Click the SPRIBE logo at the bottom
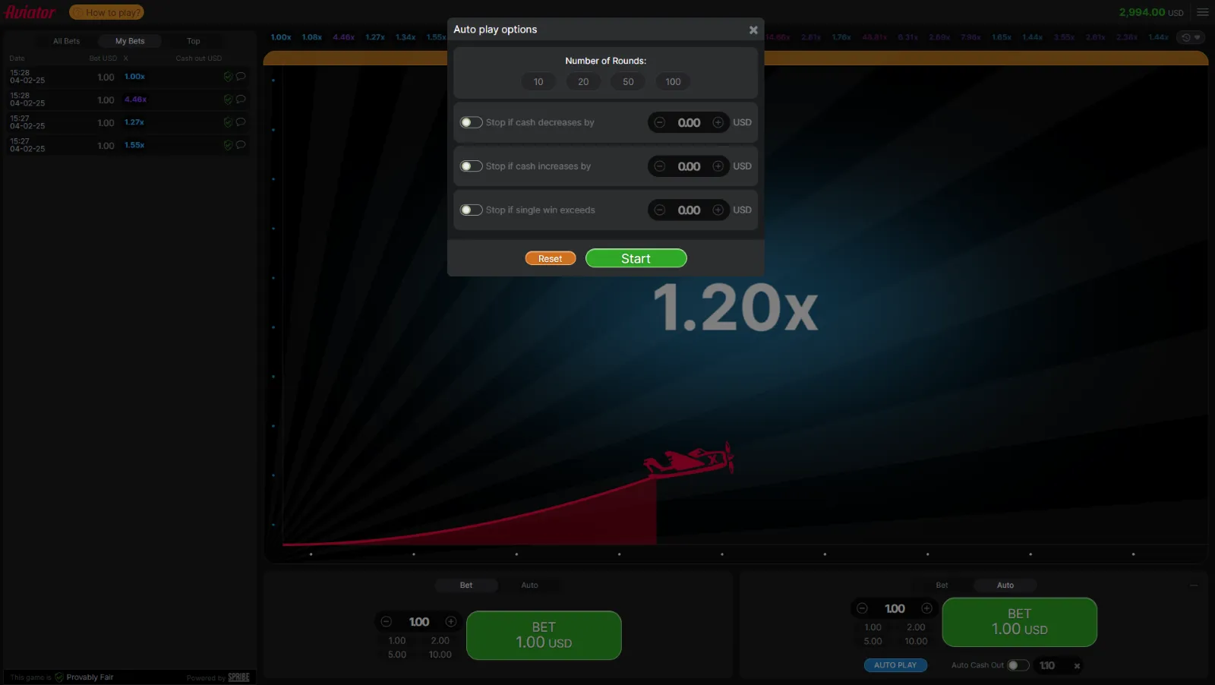The width and height of the screenshot is (1215, 685). tap(238, 677)
